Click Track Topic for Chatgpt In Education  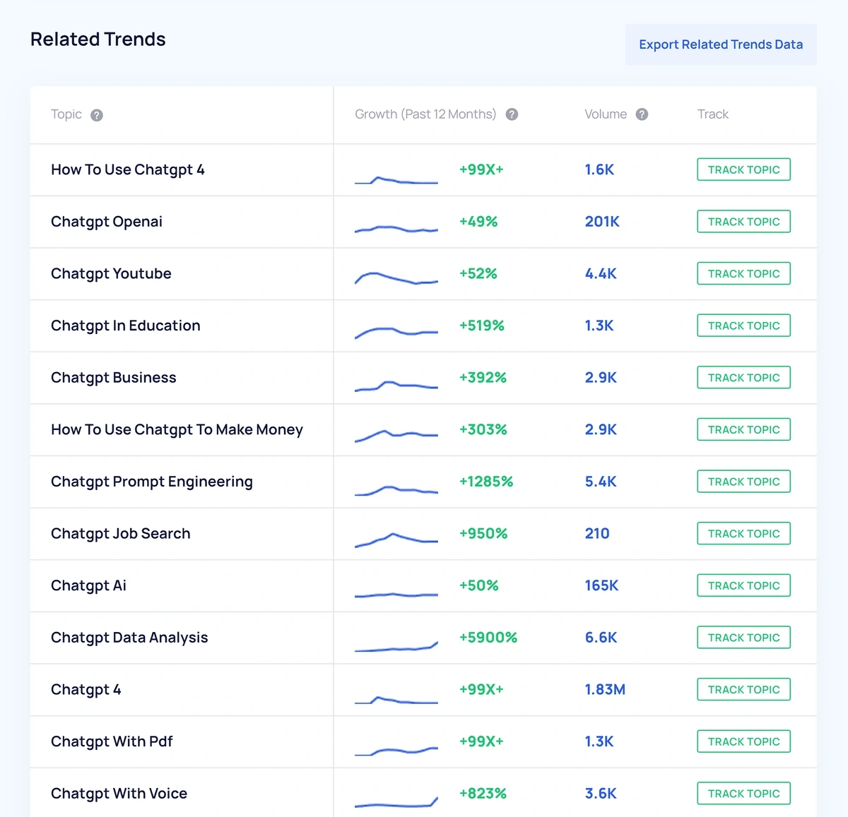pyautogui.click(x=743, y=326)
